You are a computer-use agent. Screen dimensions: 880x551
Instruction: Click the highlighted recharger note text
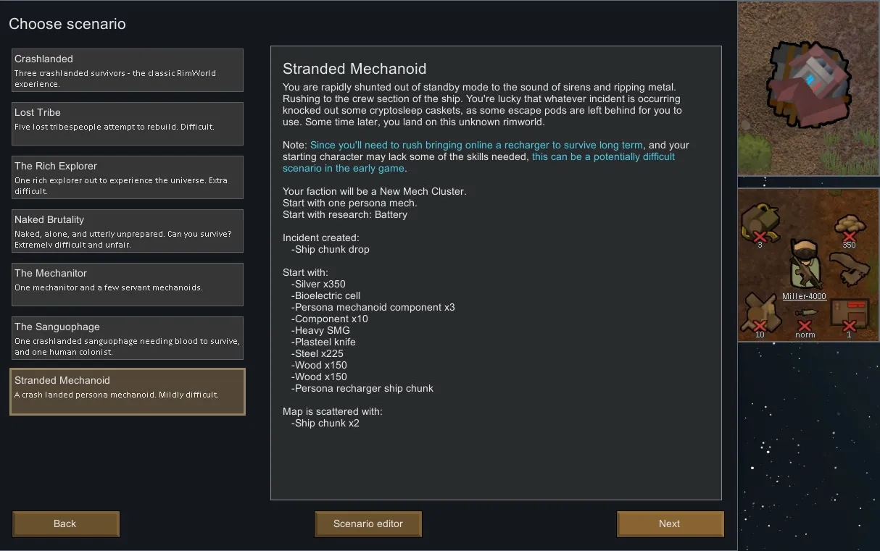(476, 146)
